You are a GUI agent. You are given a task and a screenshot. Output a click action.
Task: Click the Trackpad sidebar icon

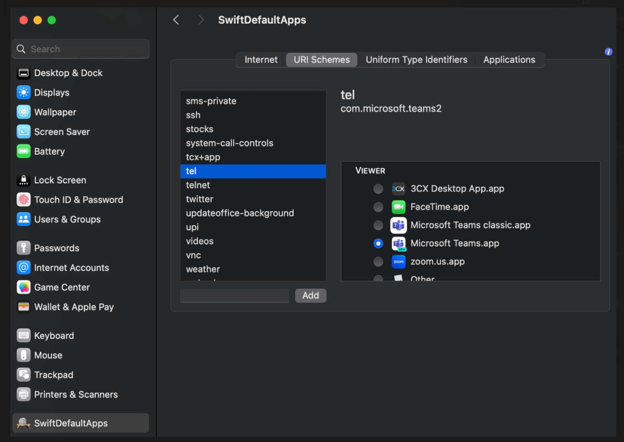[24, 375]
